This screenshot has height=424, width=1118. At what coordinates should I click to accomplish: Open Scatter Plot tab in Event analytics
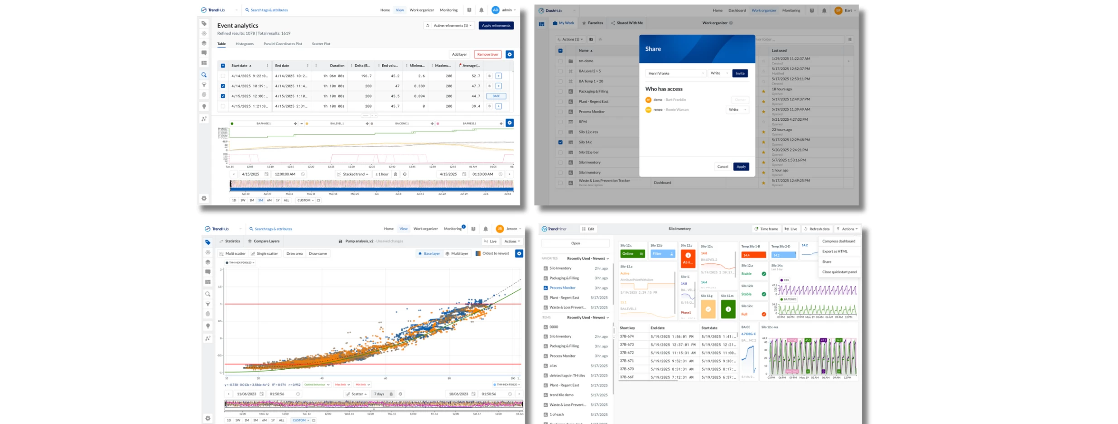(x=321, y=44)
